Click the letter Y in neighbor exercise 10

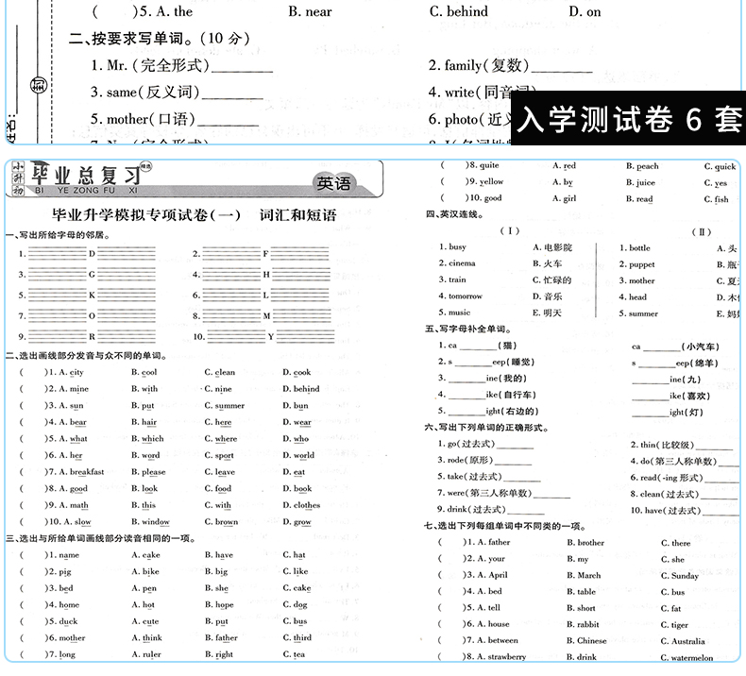271,337
